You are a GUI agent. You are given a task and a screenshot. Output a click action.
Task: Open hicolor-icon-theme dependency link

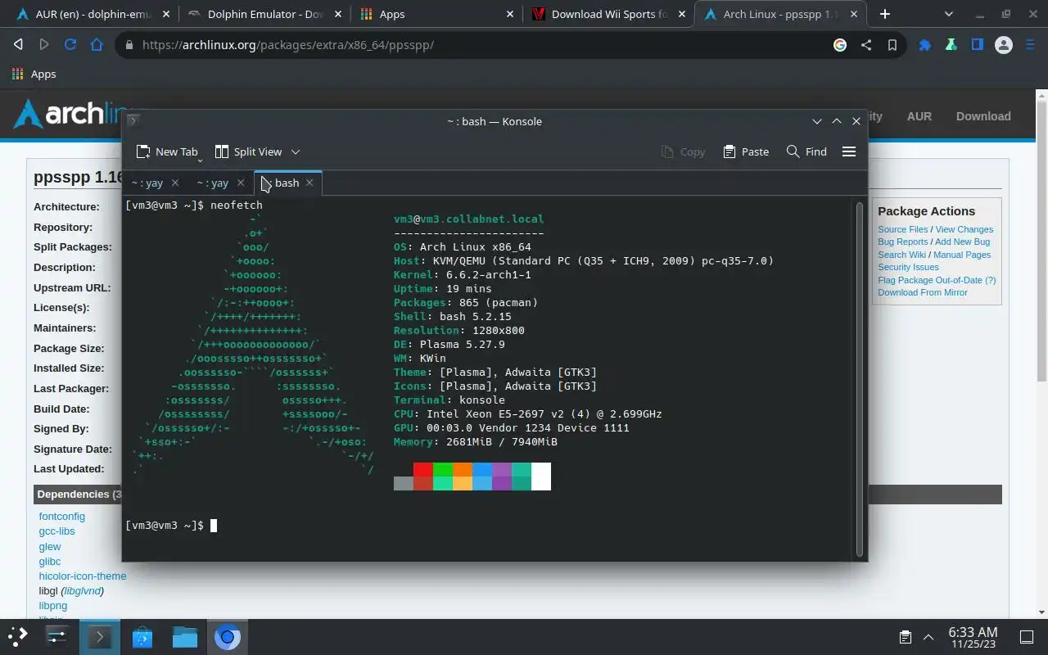click(x=83, y=576)
